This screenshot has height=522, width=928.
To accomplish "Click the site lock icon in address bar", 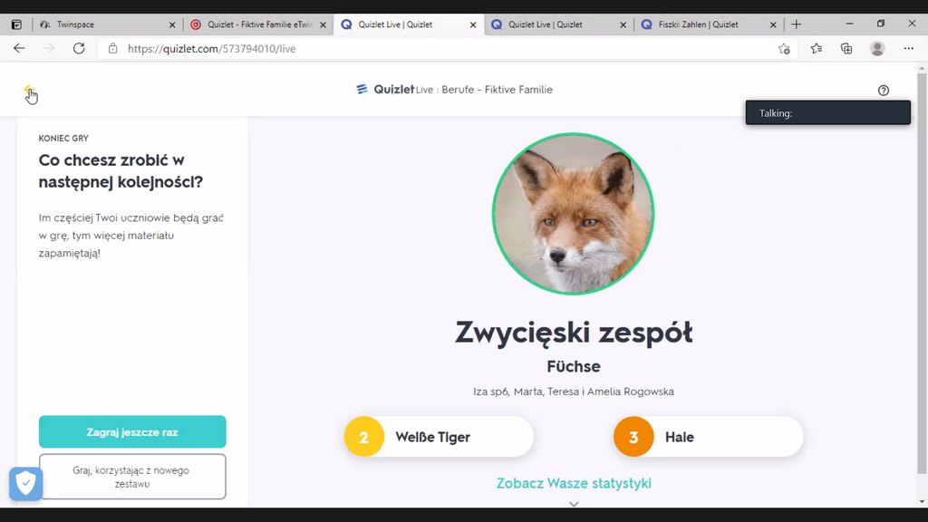I will point(112,49).
